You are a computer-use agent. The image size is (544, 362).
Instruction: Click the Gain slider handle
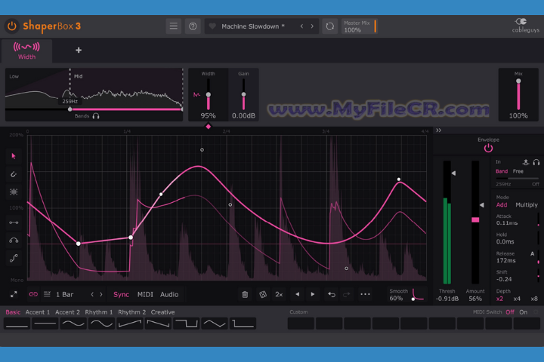click(243, 94)
